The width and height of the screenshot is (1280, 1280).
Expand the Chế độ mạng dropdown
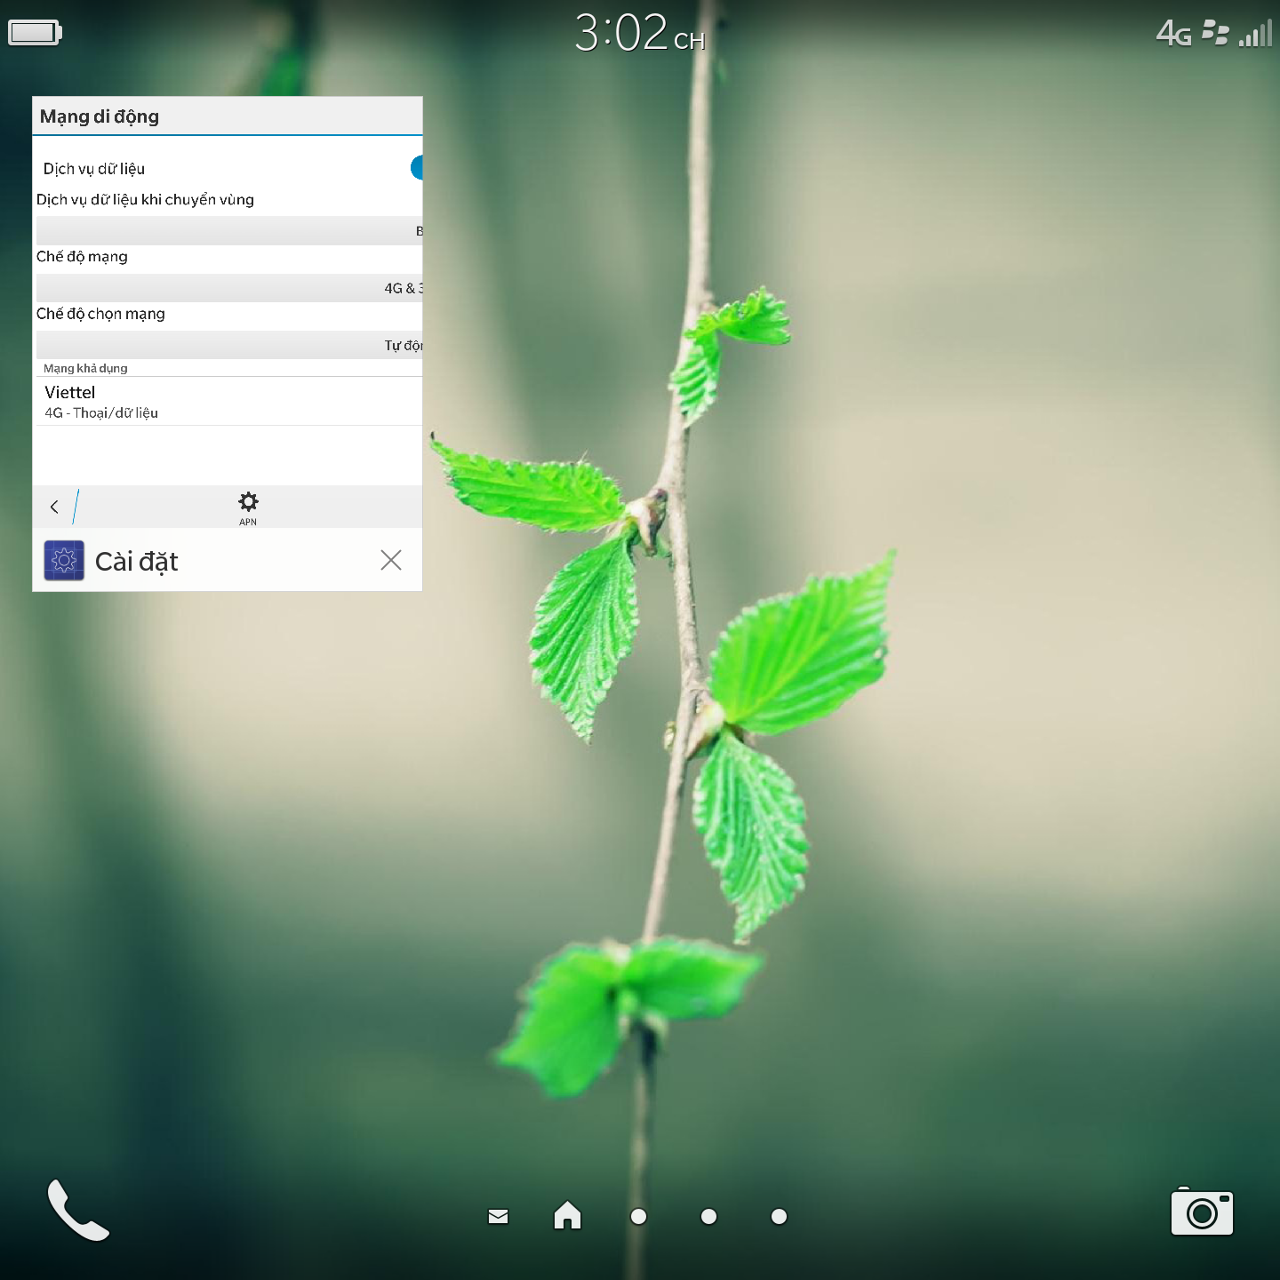click(228, 288)
